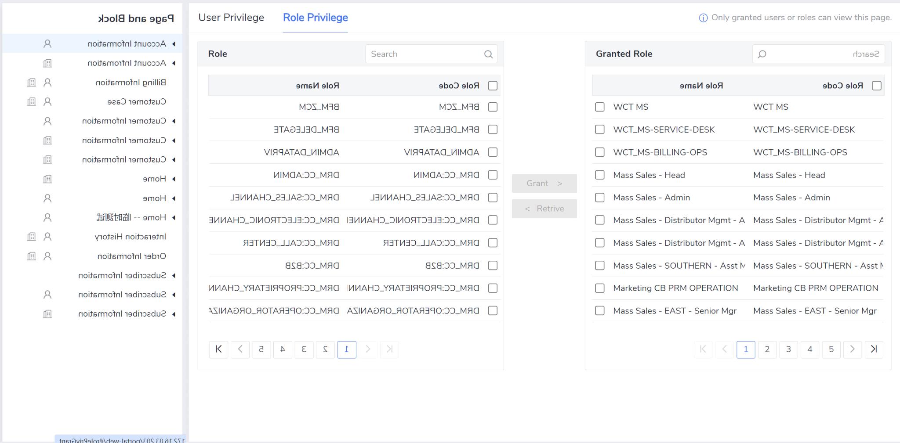900x443 pixels.
Task: Click the building icon beside Billing Information
Action: pyautogui.click(x=31, y=83)
